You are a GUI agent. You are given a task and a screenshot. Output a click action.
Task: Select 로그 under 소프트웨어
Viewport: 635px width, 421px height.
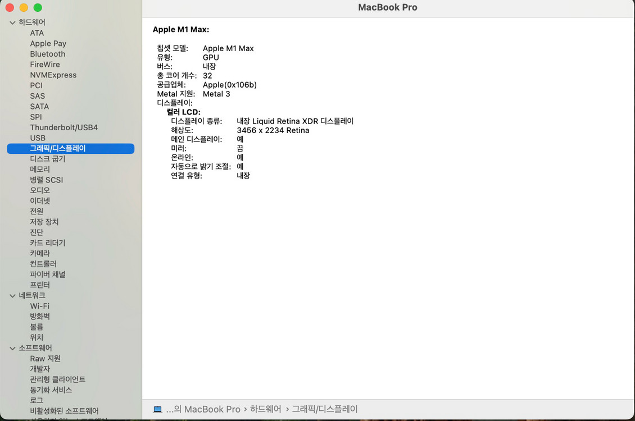37,400
